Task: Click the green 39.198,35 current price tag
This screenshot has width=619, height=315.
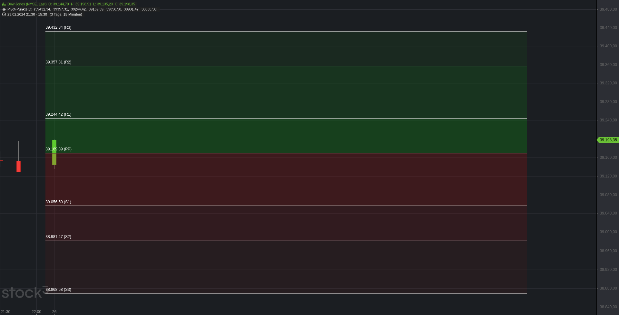Action: point(608,140)
